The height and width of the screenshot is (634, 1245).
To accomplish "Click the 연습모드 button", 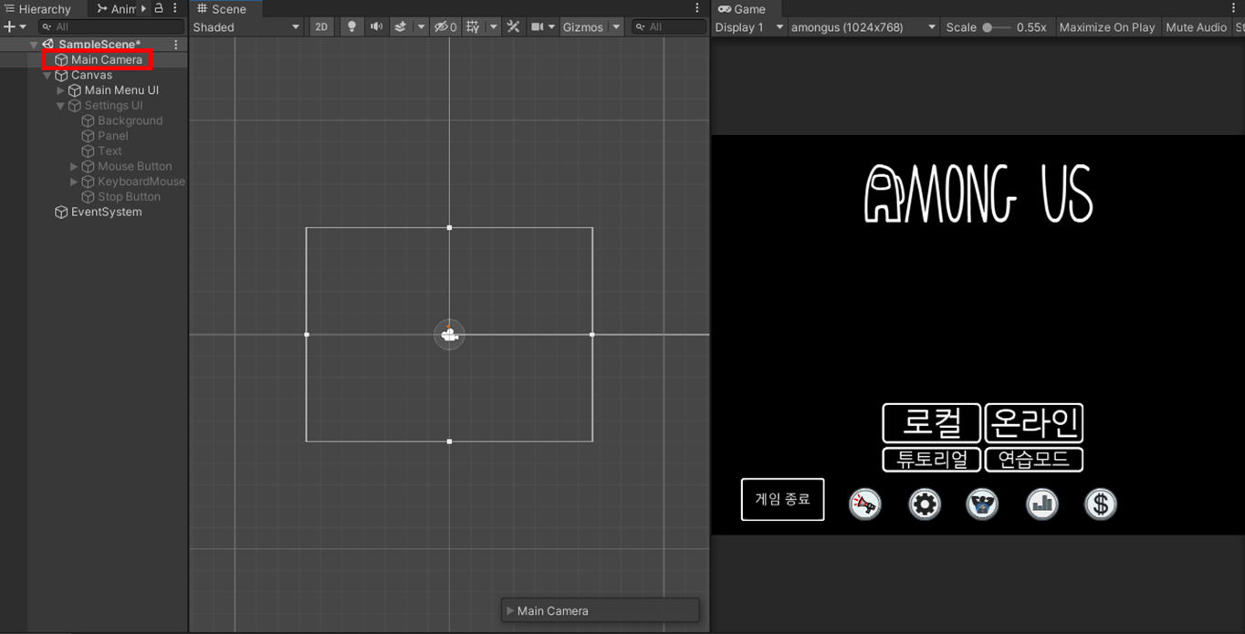I will (x=1034, y=460).
